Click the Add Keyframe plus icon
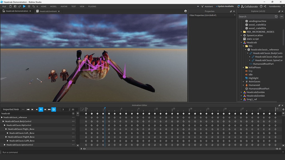This screenshot has width=285, height=160. tap(73, 113)
